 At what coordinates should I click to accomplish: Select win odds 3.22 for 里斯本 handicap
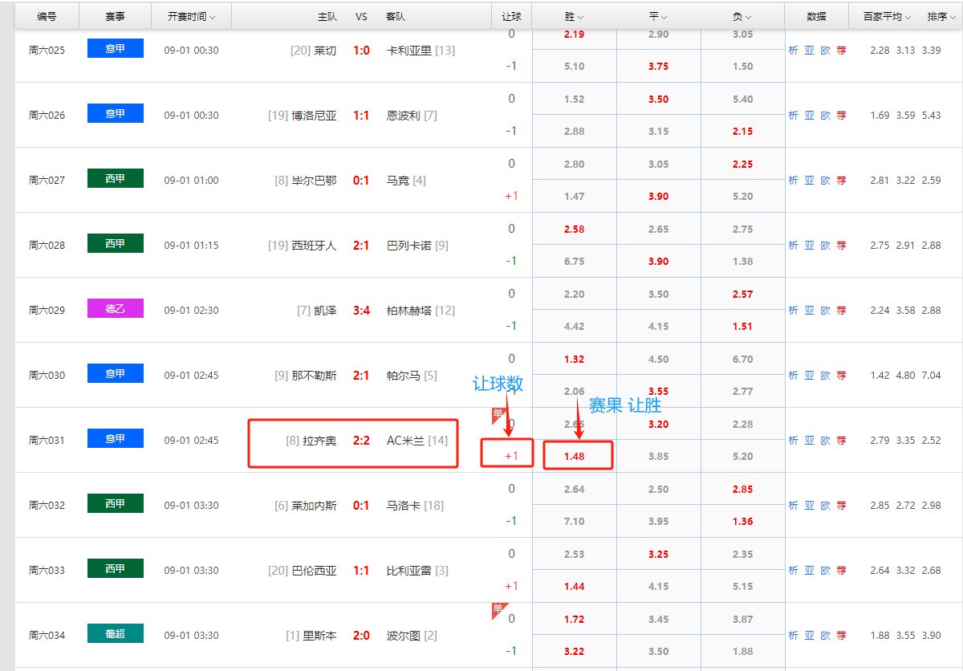pos(574,651)
